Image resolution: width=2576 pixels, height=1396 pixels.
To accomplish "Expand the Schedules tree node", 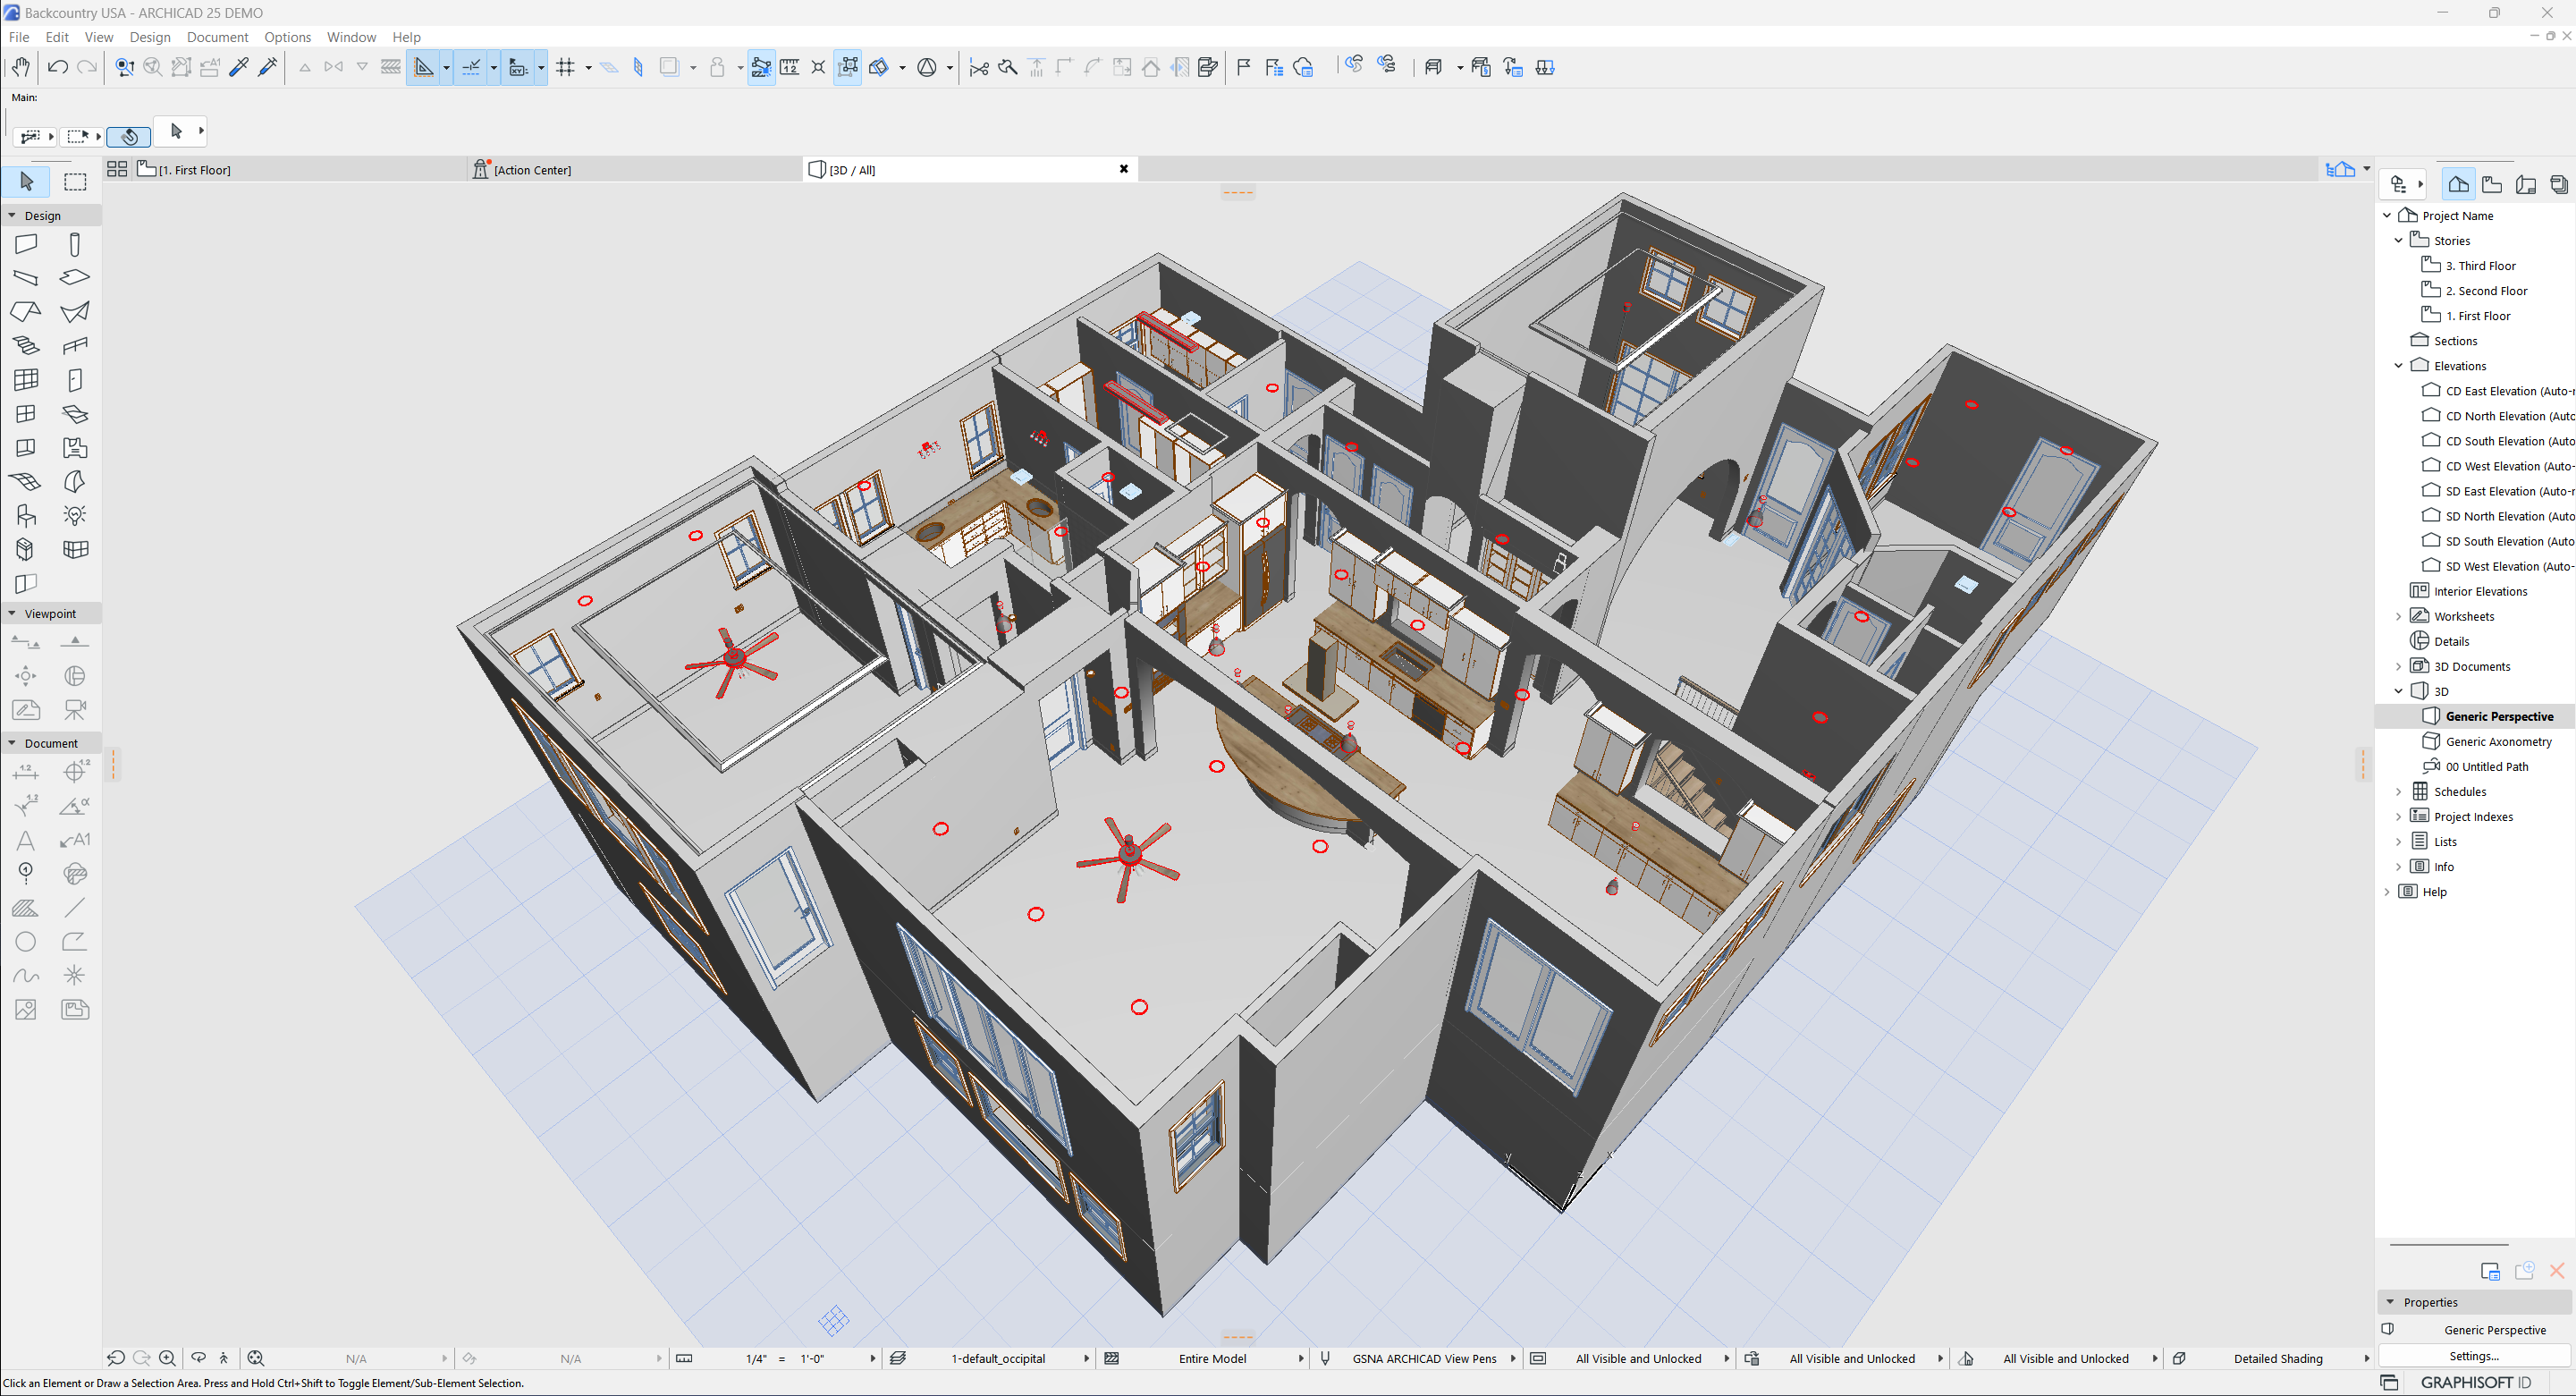I will [x=2398, y=792].
